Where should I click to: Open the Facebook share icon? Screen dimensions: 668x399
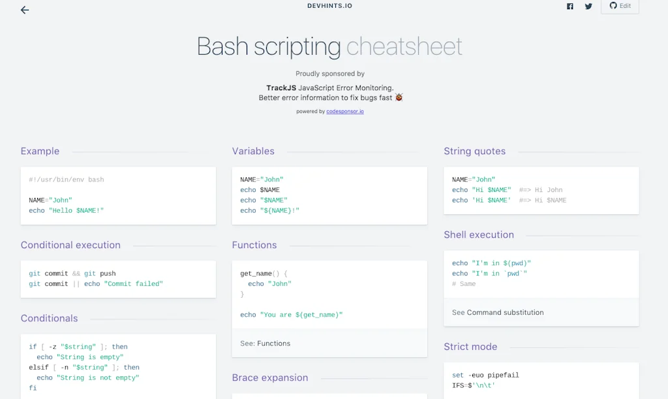coord(570,7)
